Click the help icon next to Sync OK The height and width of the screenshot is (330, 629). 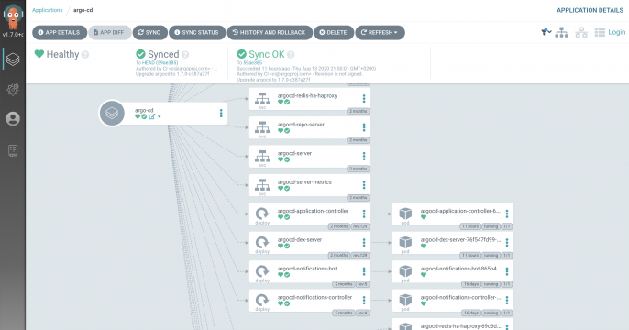291,54
